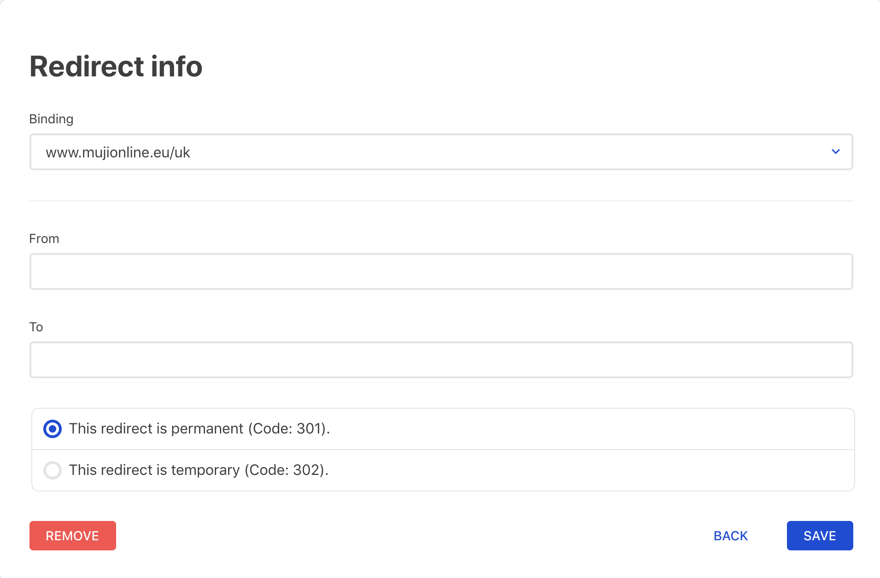This screenshot has height=578, width=880.
Task: Click the From field label
Action: point(44,239)
